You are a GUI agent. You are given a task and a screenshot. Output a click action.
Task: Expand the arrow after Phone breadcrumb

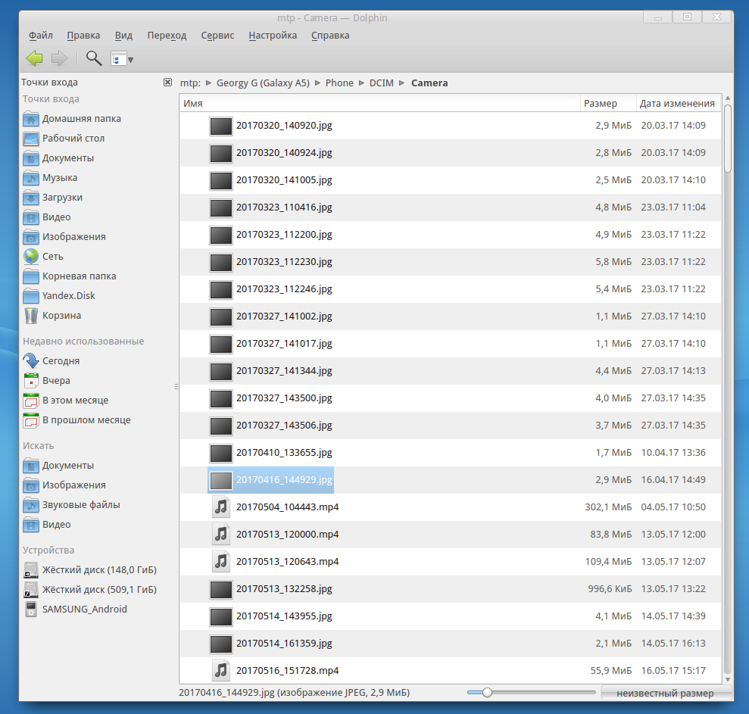(361, 83)
